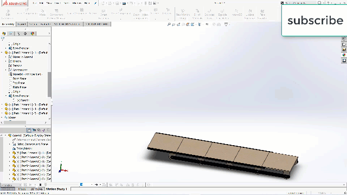Click the Instant3D tool
The image size is (347, 195).
(236, 13)
